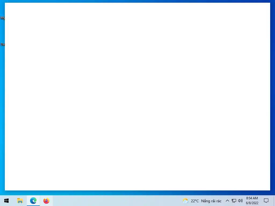Open the weather widget showing 22°C
The width and height of the screenshot is (275, 206).
pos(202,201)
